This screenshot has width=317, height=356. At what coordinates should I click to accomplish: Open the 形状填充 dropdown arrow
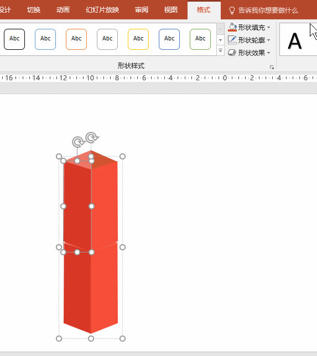click(x=269, y=28)
